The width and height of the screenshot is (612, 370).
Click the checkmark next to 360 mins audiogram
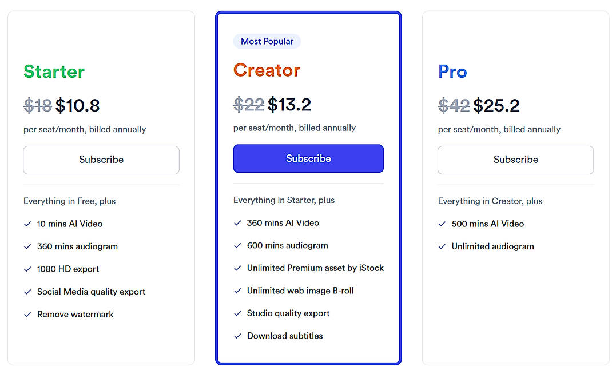pyautogui.click(x=27, y=246)
